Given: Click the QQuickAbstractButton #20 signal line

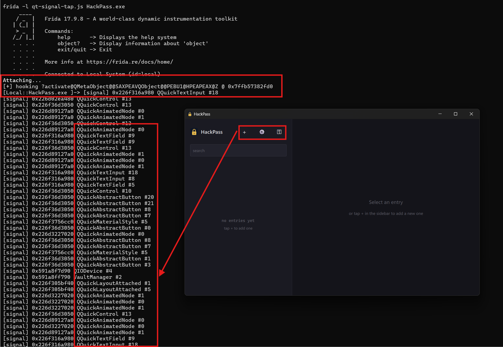Looking at the screenshot, I should point(78,197).
